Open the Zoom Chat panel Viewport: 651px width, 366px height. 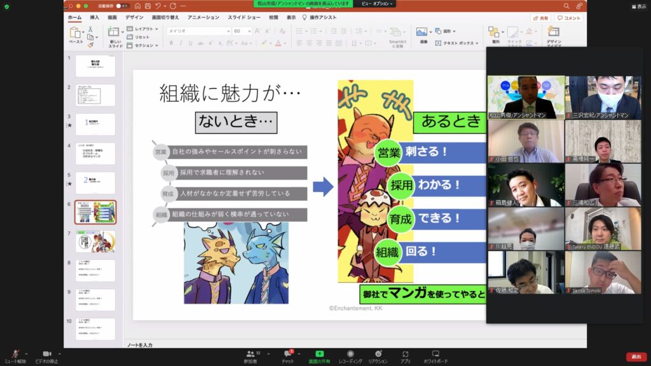point(287,353)
